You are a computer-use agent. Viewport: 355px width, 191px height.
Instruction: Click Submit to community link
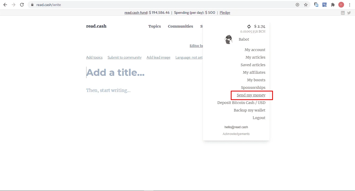(124, 57)
